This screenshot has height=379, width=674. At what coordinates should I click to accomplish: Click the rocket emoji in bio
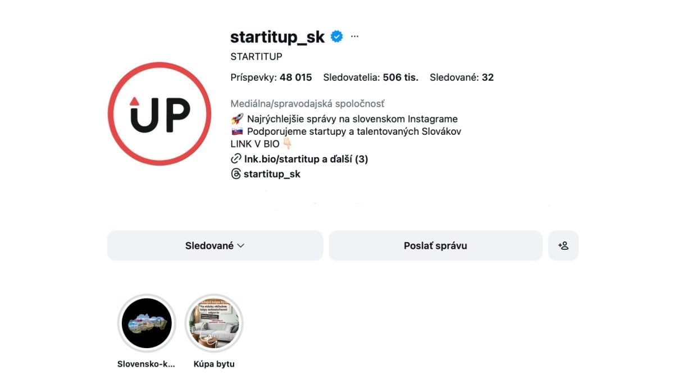click(x=236, y=119)
